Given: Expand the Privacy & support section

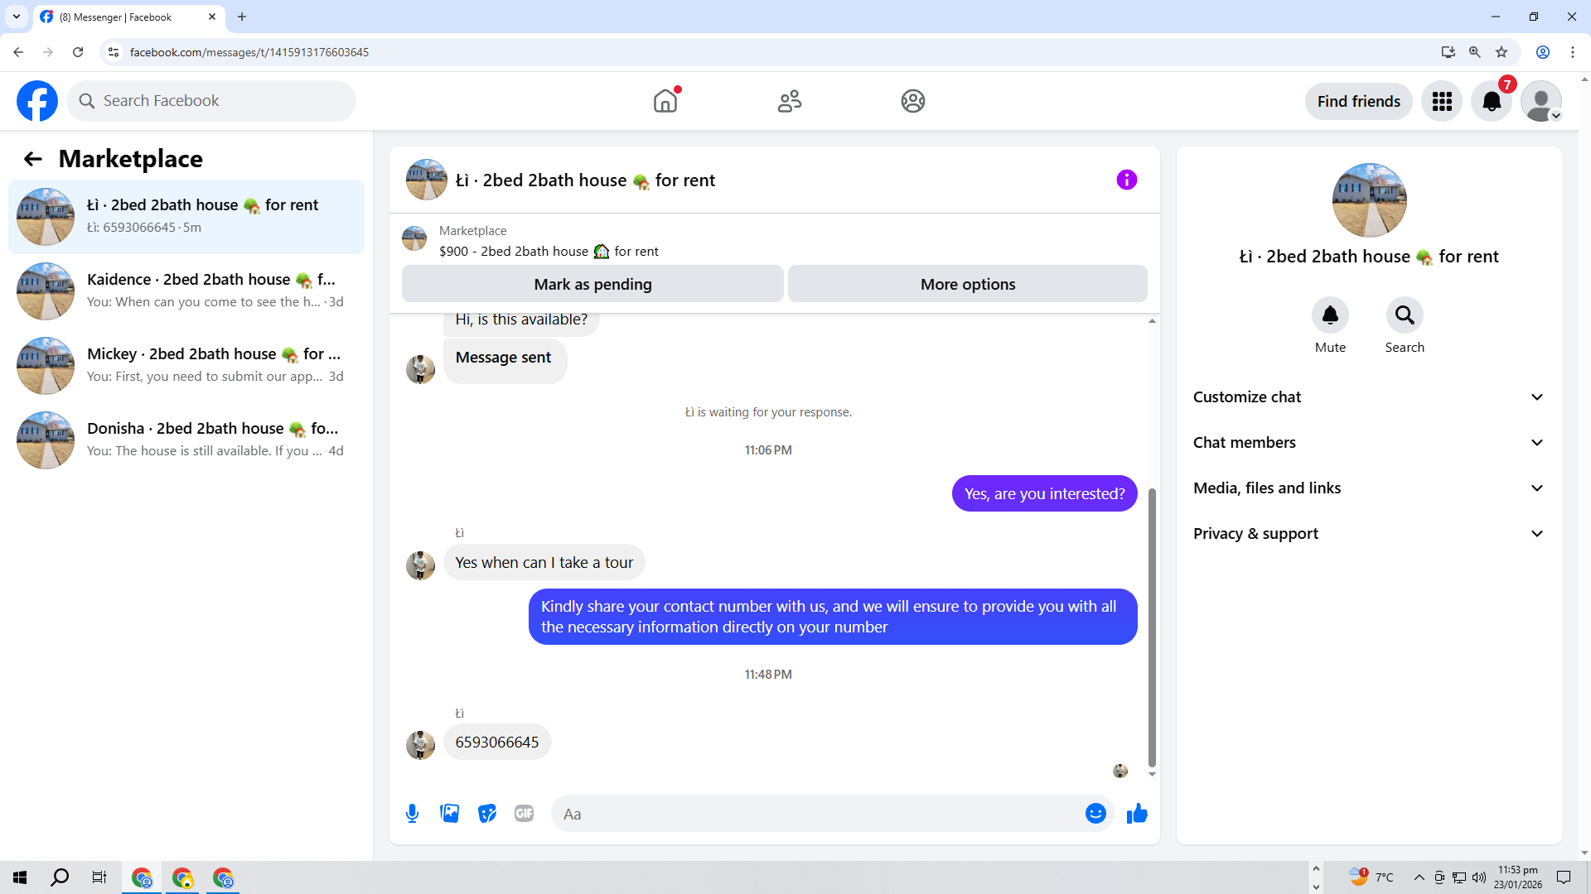Looking at the screenshot, I should [1369, 534].
